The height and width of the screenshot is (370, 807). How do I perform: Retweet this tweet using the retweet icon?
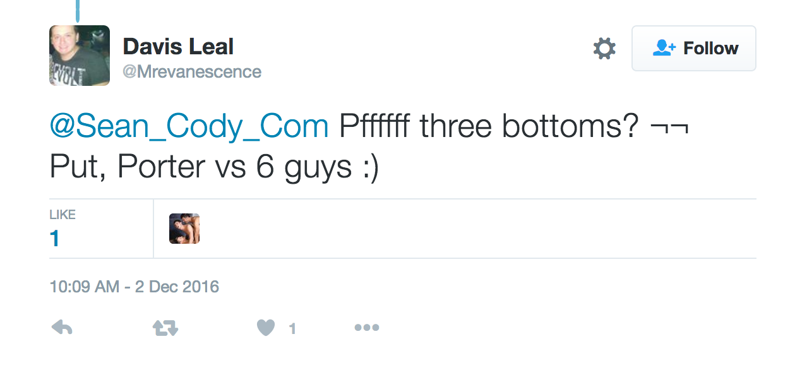click(165, 328)
